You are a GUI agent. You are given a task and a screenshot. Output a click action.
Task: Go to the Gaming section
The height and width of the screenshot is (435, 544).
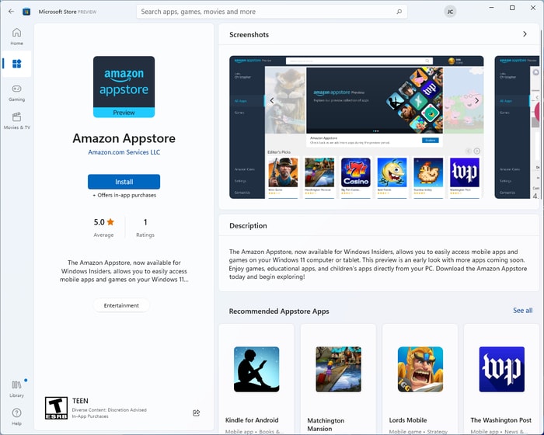click(16, 92)
